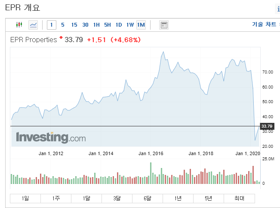This screenshot has width=280, height=208.
Task: Set interval to 30 minutes
Action: tap(85, 25)
